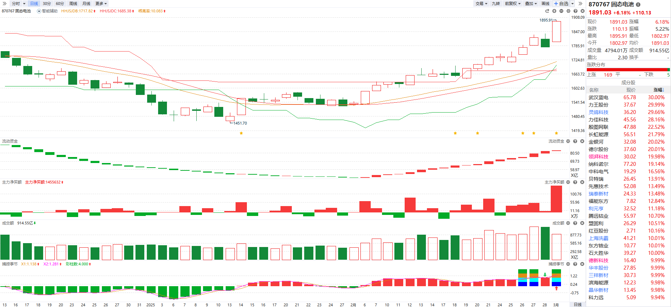Click the 名称 column header
Screen dimensions: 671x307
tap(594, 90)
